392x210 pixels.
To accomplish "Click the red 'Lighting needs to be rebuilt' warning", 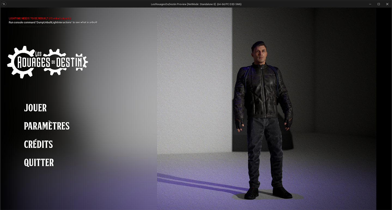I will click(x=40, y=18).
